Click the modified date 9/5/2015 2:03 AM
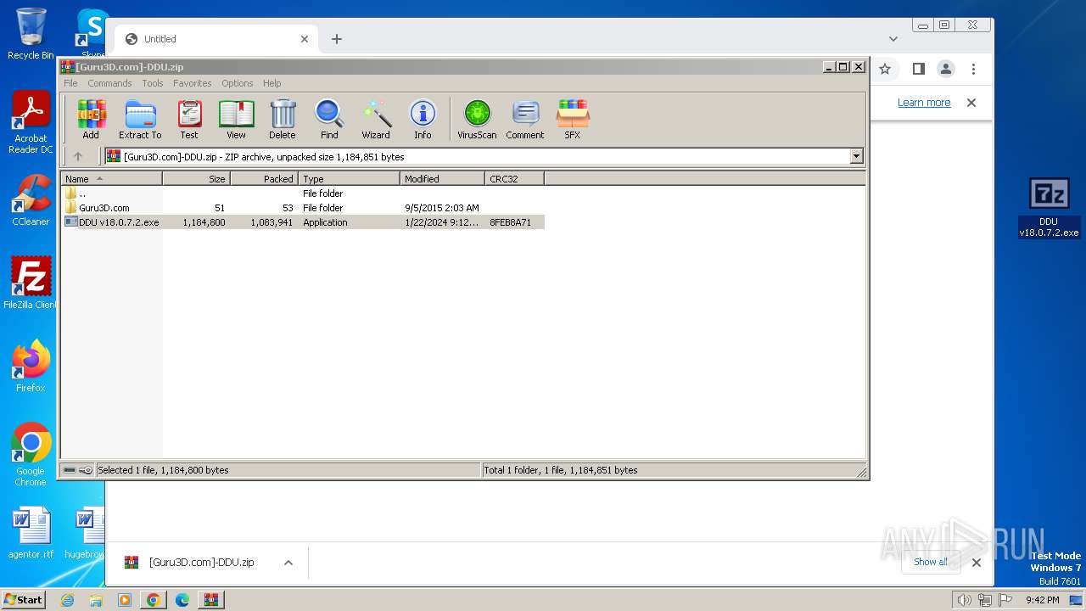The width and height of the screenshot is (1086, 611). click(442, 208)
